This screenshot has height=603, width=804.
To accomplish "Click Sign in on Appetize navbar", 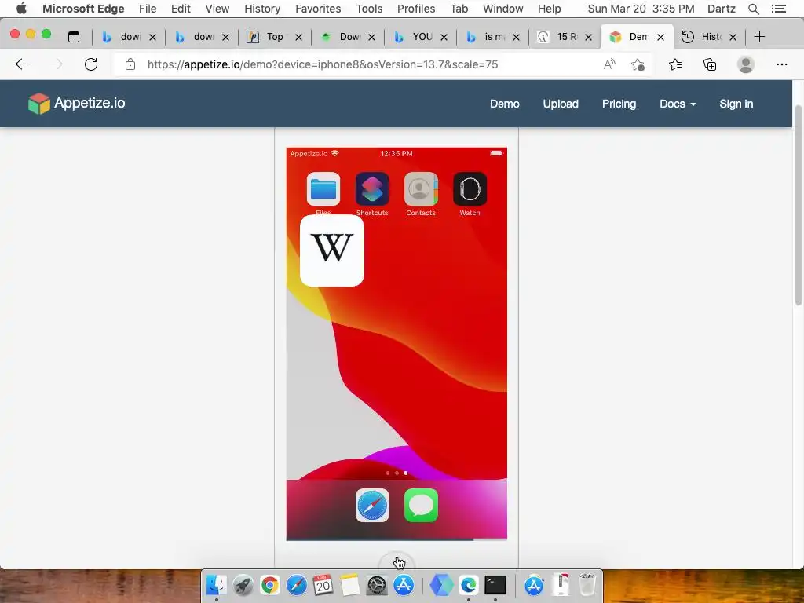I will pos(736,104).
